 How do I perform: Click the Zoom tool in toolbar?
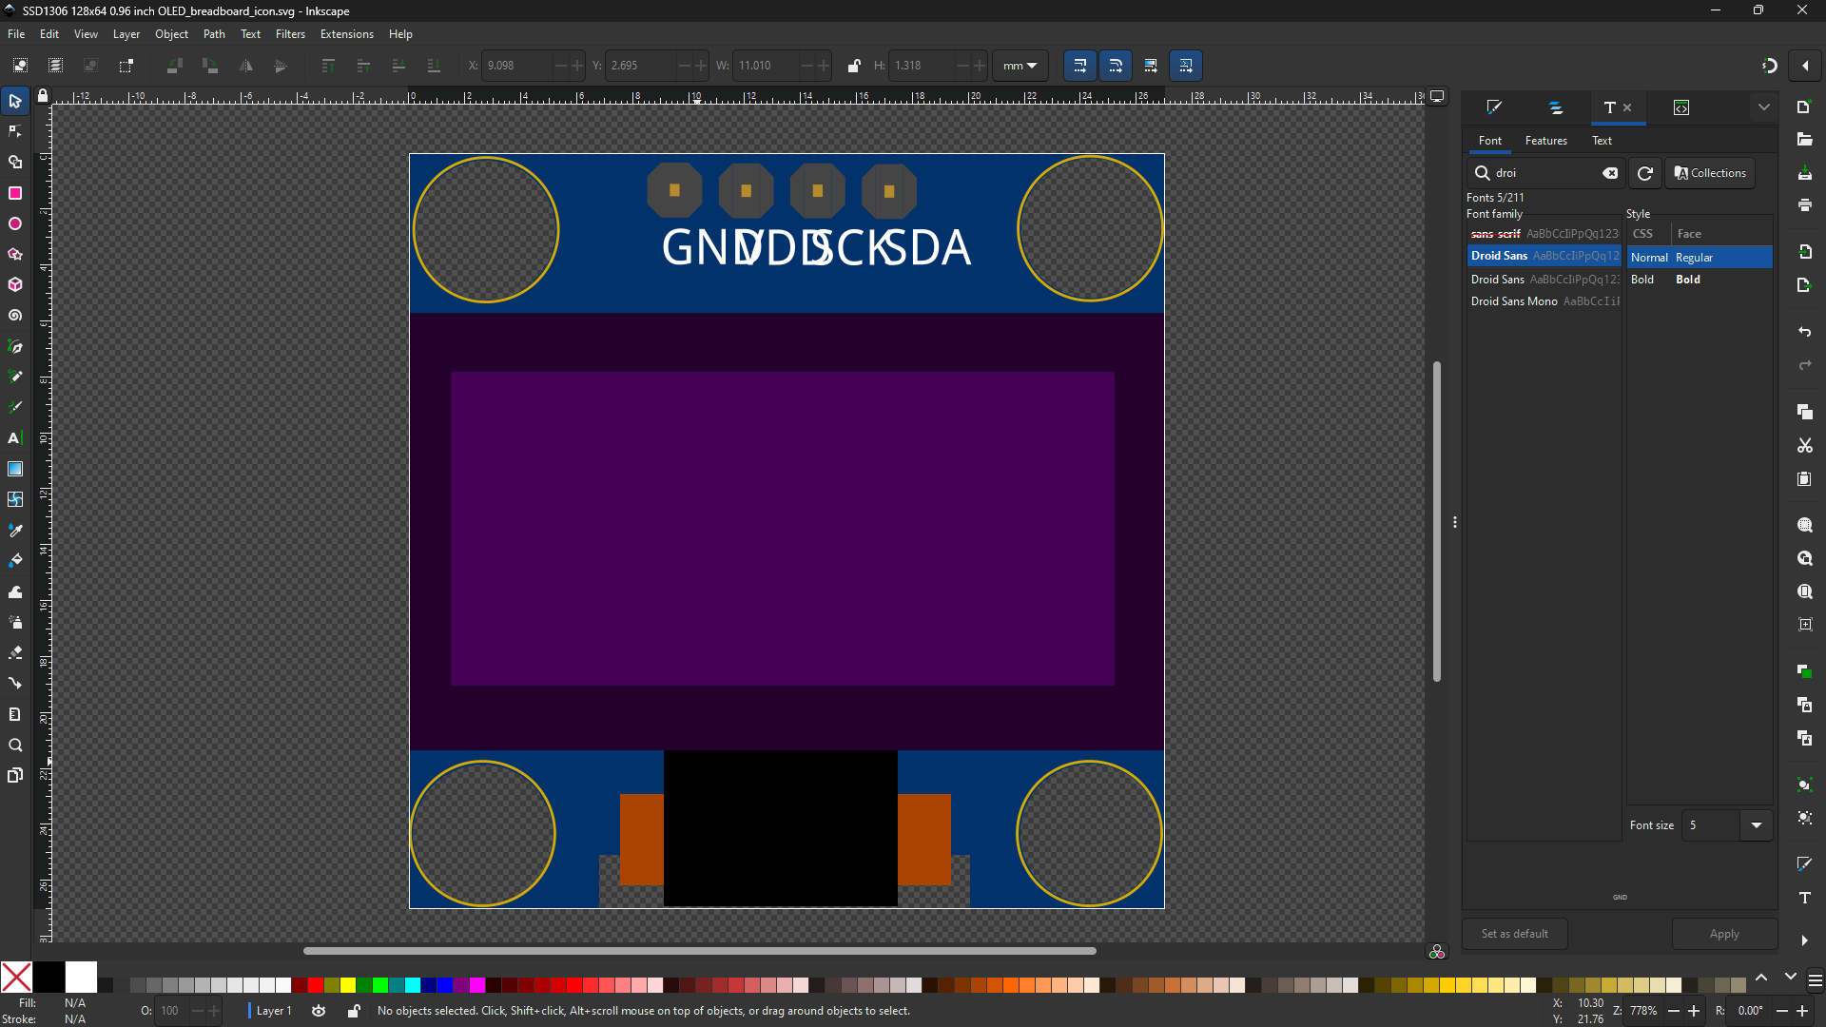coord(16,745)
